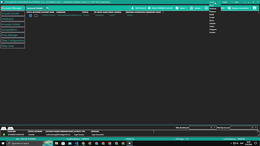Choose Pinterest from the network list
Image resolution: width=260 pixels, height=146 pixels.
(x=213, y=11)
